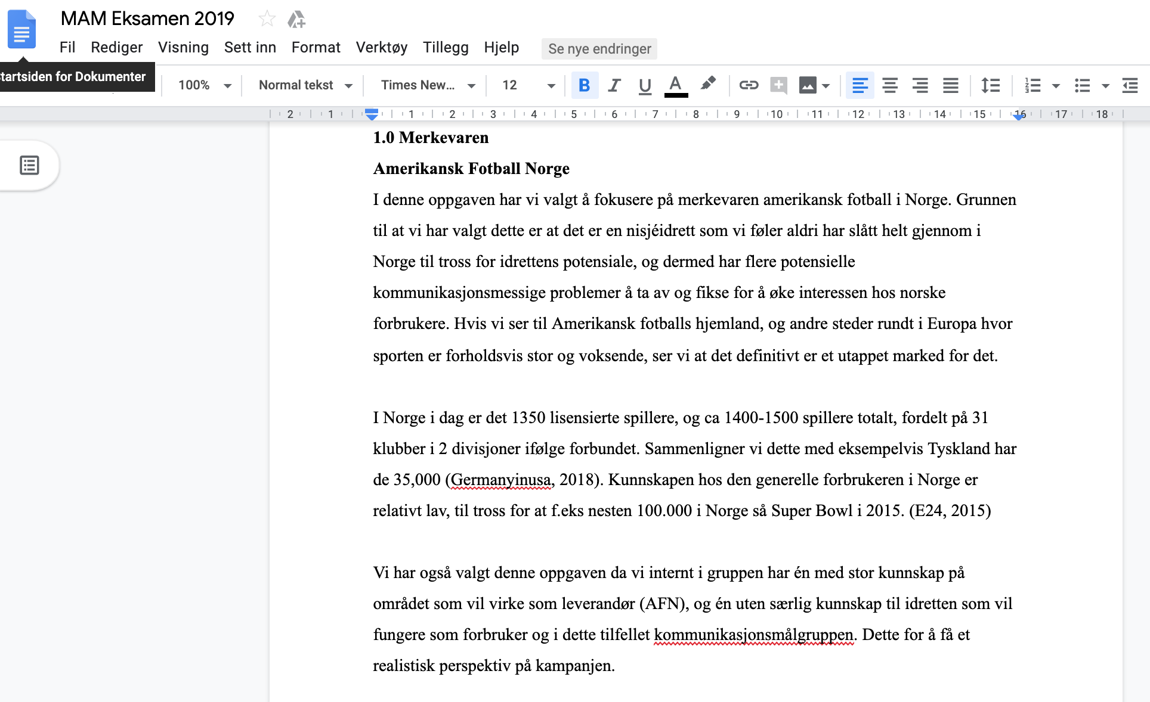Open the Fil menu

[x=67, y=48]
